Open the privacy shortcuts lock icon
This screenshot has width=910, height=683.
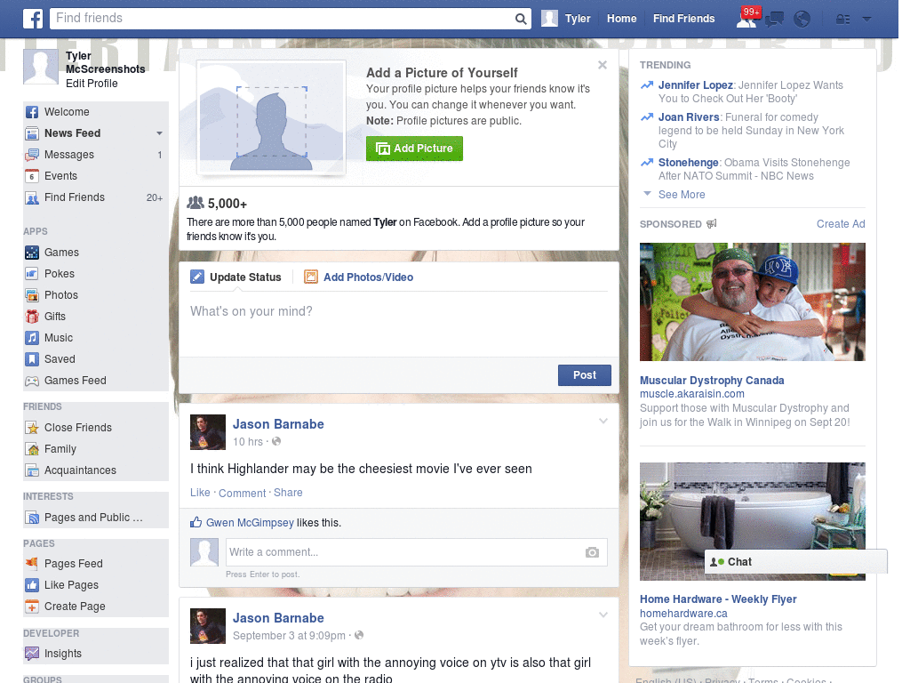point(842,20)
